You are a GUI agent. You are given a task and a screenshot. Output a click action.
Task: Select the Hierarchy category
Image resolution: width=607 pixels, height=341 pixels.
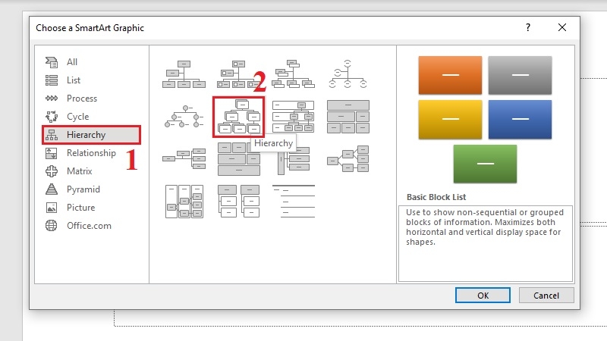91,135
